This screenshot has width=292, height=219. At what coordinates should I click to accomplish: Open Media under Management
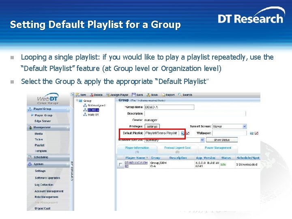39,134
